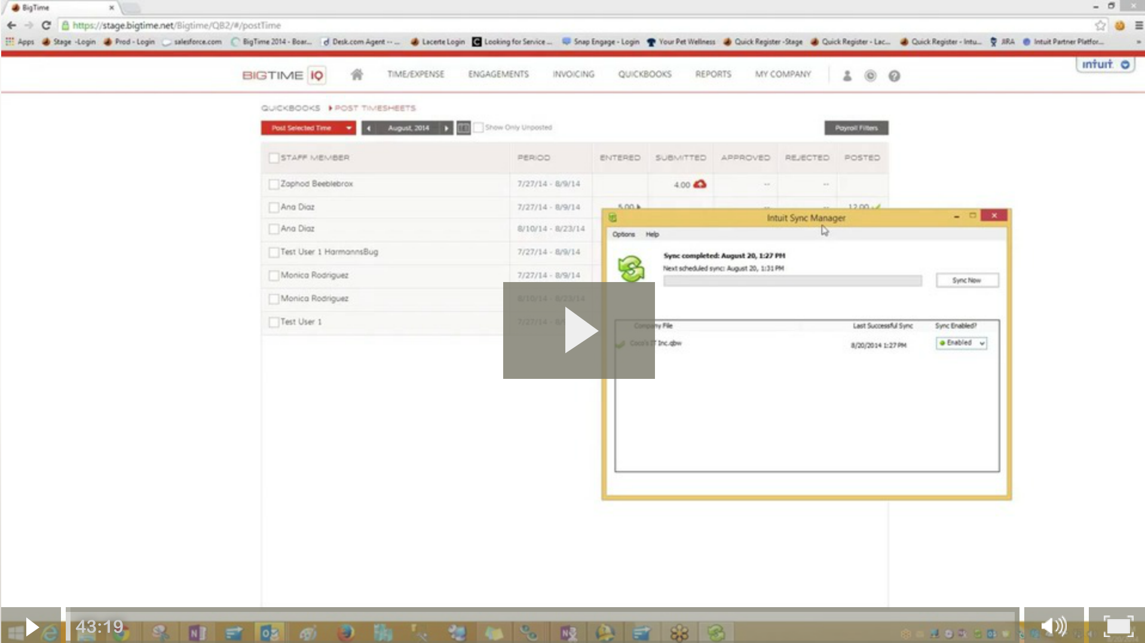Expand the Post Selected Time dropdown arrow
This screenshot has width=1145, height=643.
coord(348,128)
